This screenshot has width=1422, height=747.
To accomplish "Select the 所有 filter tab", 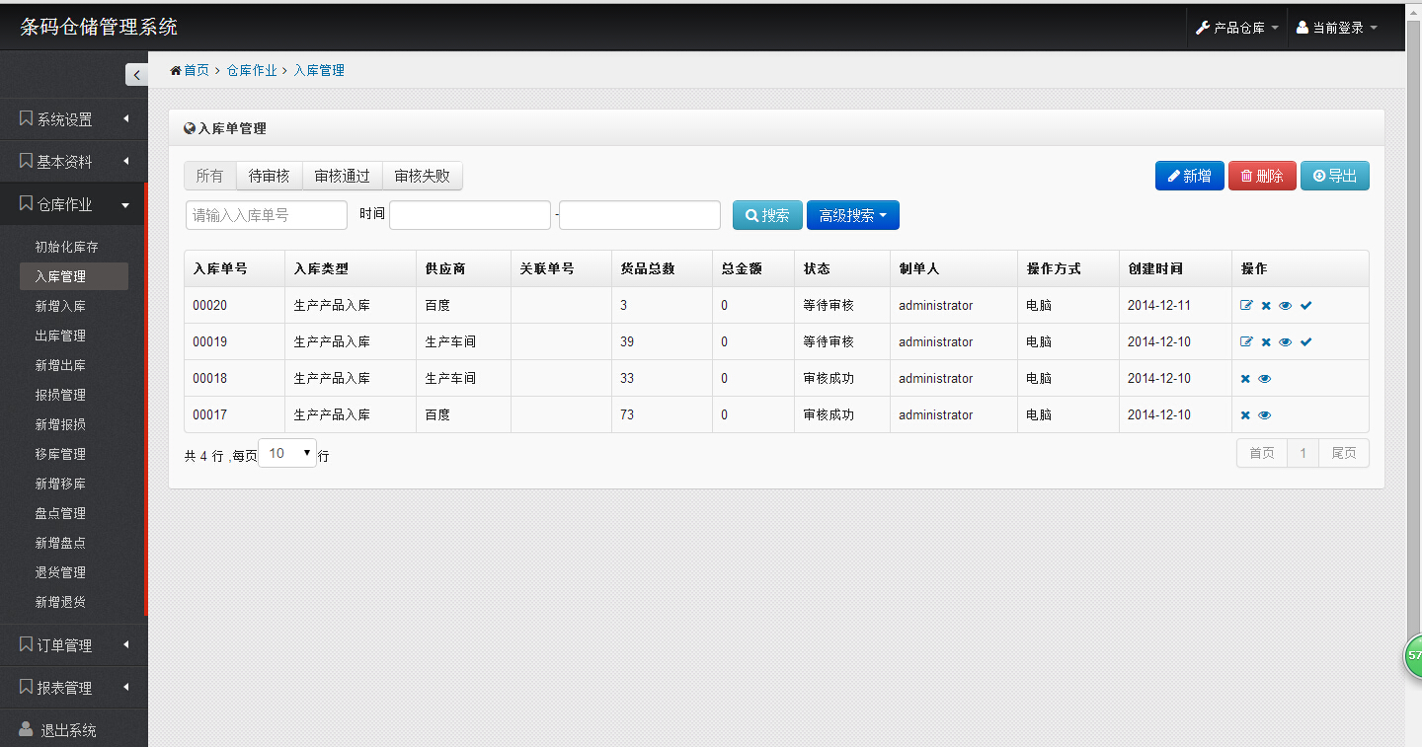I will click(x=209, y=176).
